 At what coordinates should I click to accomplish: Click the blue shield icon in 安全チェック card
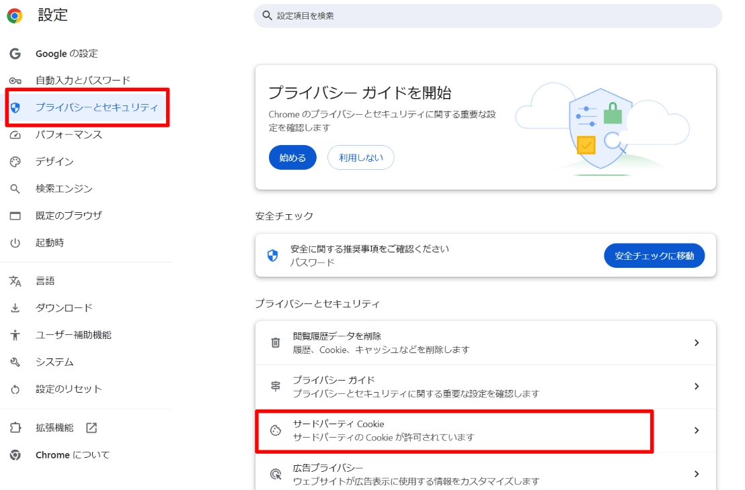click(273, 256)
